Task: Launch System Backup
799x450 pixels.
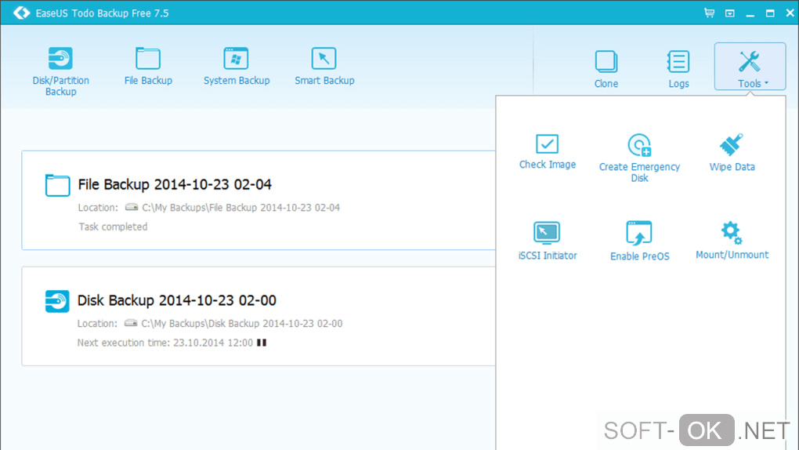Action: 237,66
